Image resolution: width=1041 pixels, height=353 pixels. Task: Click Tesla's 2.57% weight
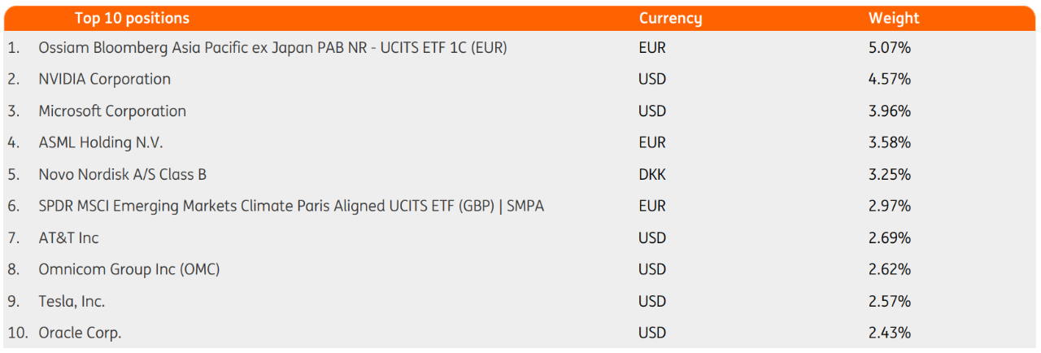890,302
